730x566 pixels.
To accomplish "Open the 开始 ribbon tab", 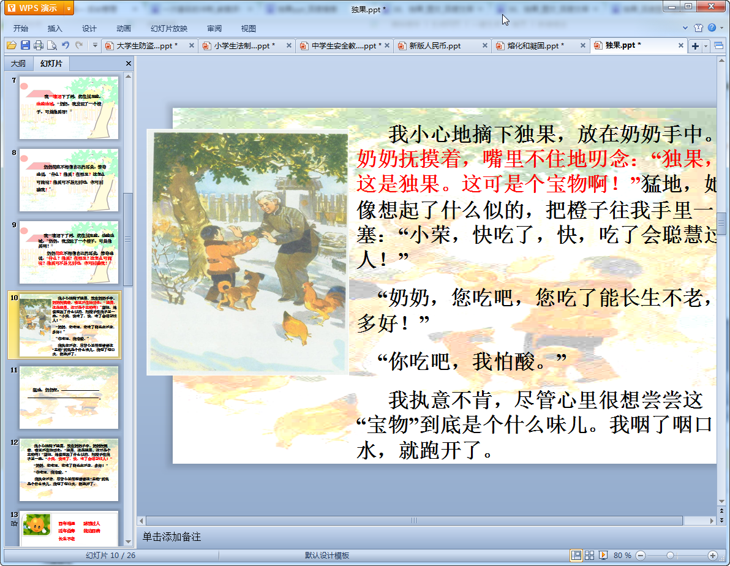I will (x=20, y=28).
